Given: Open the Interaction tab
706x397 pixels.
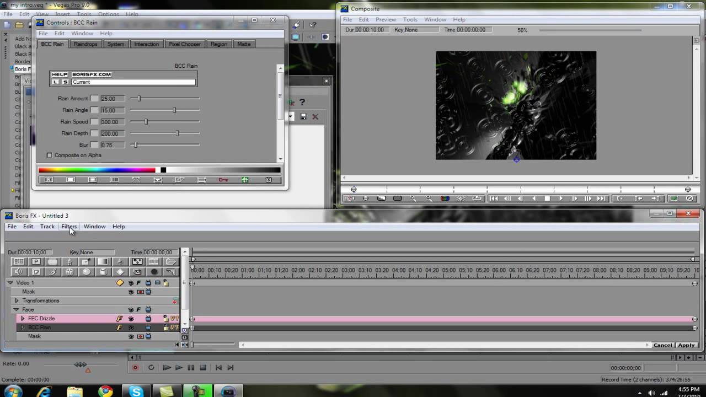Looking at the screenshot, I should coord(146,44).
